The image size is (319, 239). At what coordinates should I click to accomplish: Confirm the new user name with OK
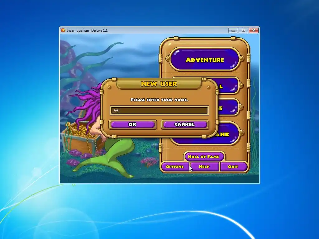[x=133, y=124]
